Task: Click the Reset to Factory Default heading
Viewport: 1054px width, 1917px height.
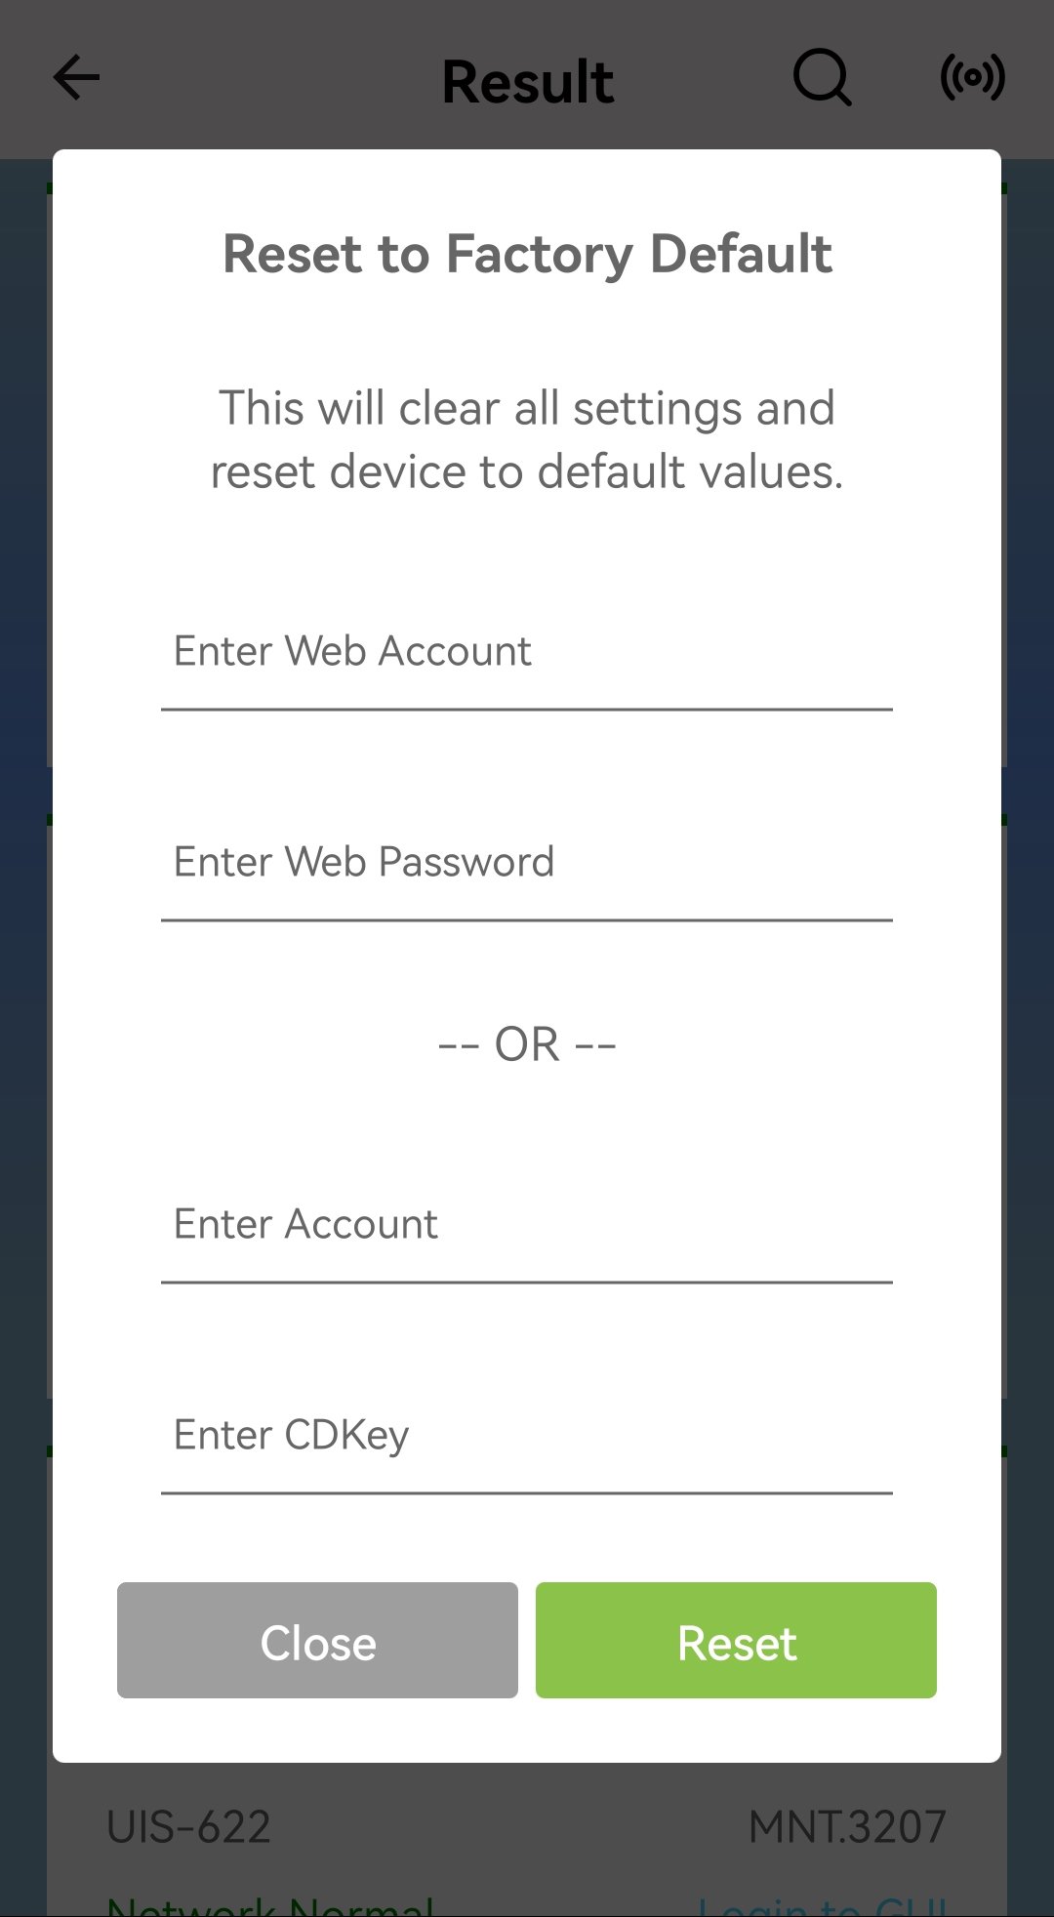Action: click(527, 254)
